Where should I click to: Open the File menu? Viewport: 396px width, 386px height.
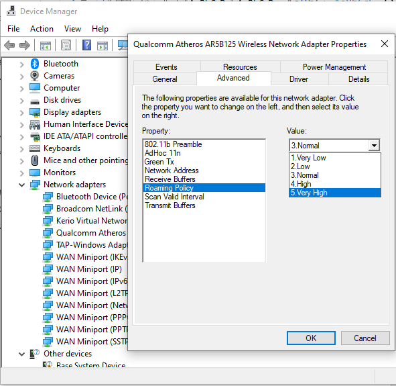13,29
